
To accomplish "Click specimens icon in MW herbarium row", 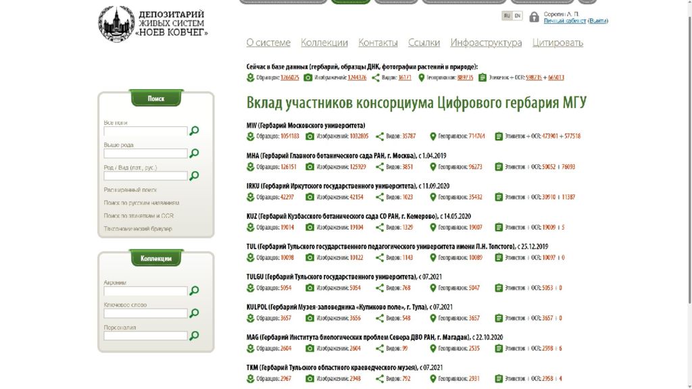I will 250,136.
